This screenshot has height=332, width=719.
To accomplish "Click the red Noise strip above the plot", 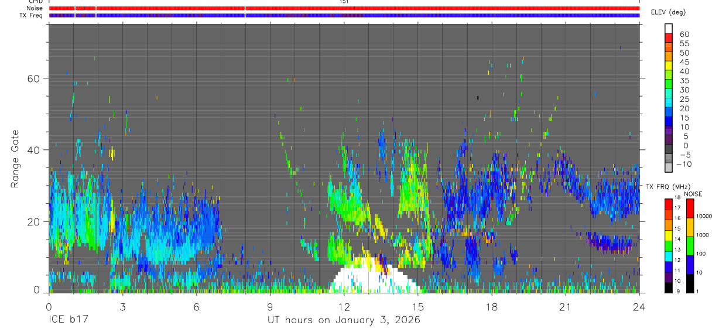I will (x=344, y=8).
